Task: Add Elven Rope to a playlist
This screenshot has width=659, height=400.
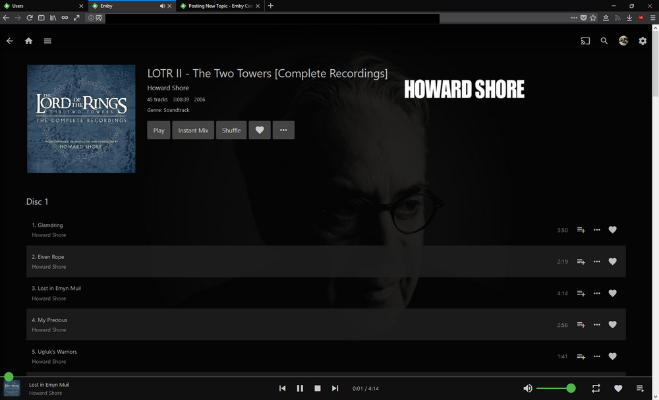Action: click(x=581, y=262)
